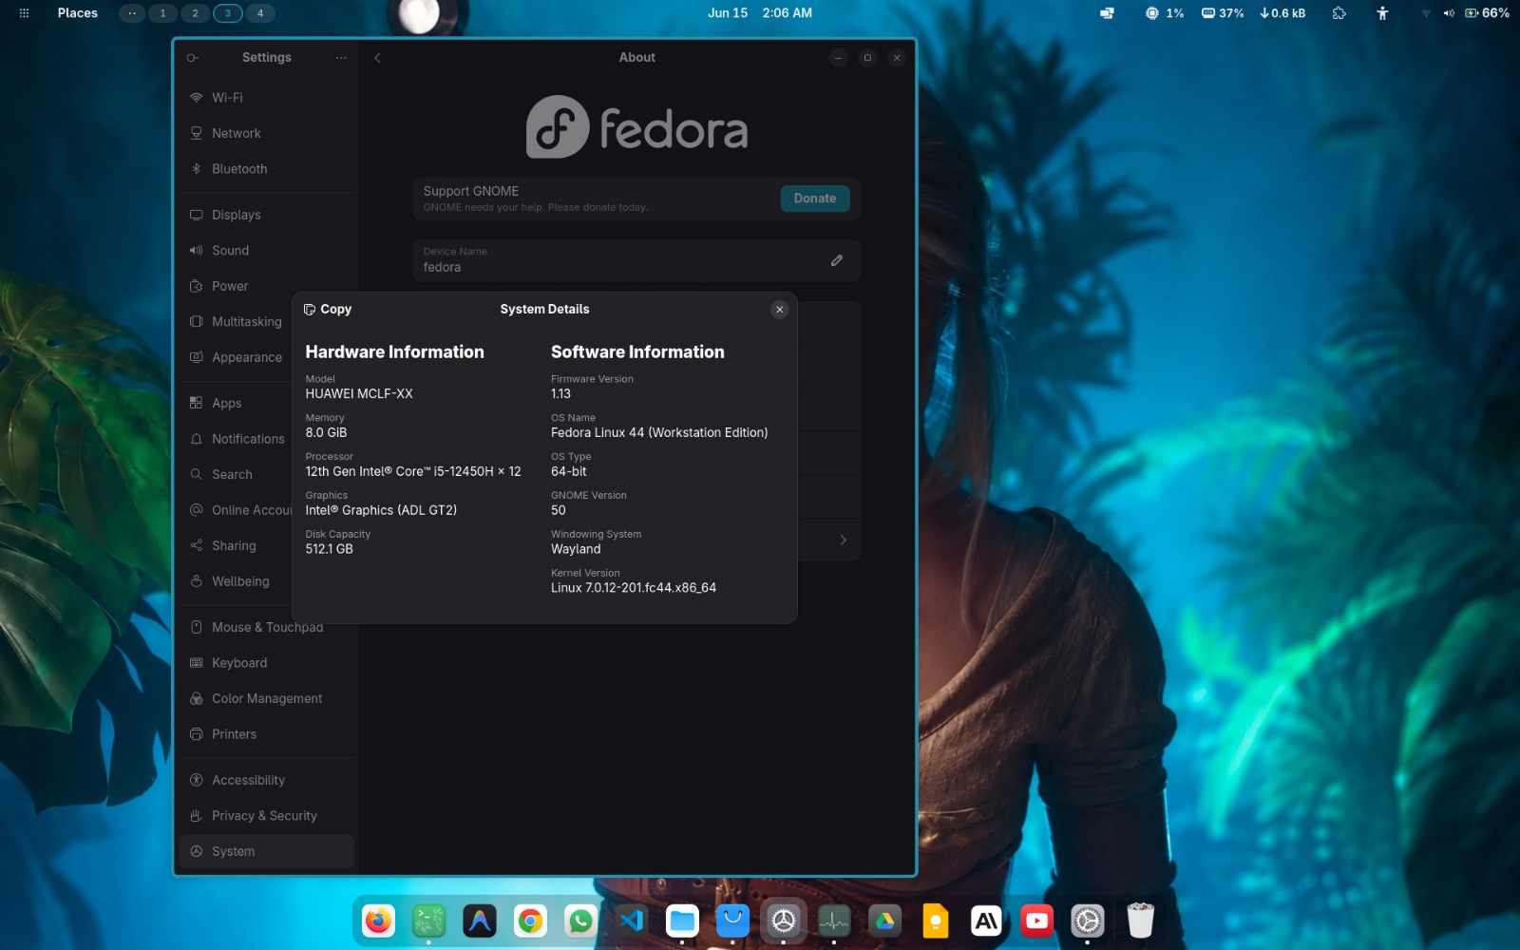Open the Places menu in the top bar
This screenshot has width=1520, height=950.
click(78, 13)
